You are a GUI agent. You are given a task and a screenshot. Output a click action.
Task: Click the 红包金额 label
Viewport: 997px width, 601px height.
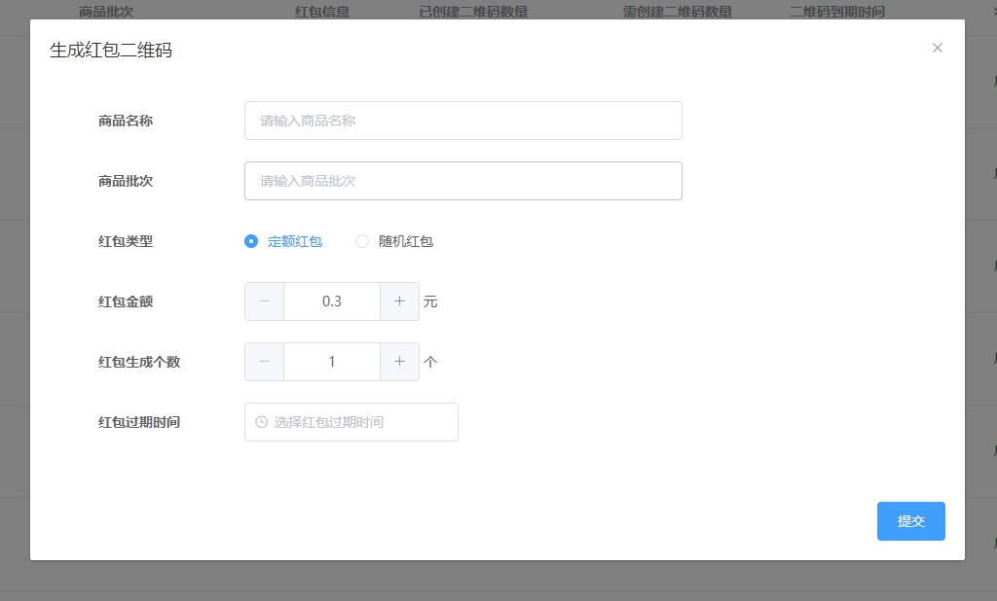pyautogui.click(x=126, y=301)
